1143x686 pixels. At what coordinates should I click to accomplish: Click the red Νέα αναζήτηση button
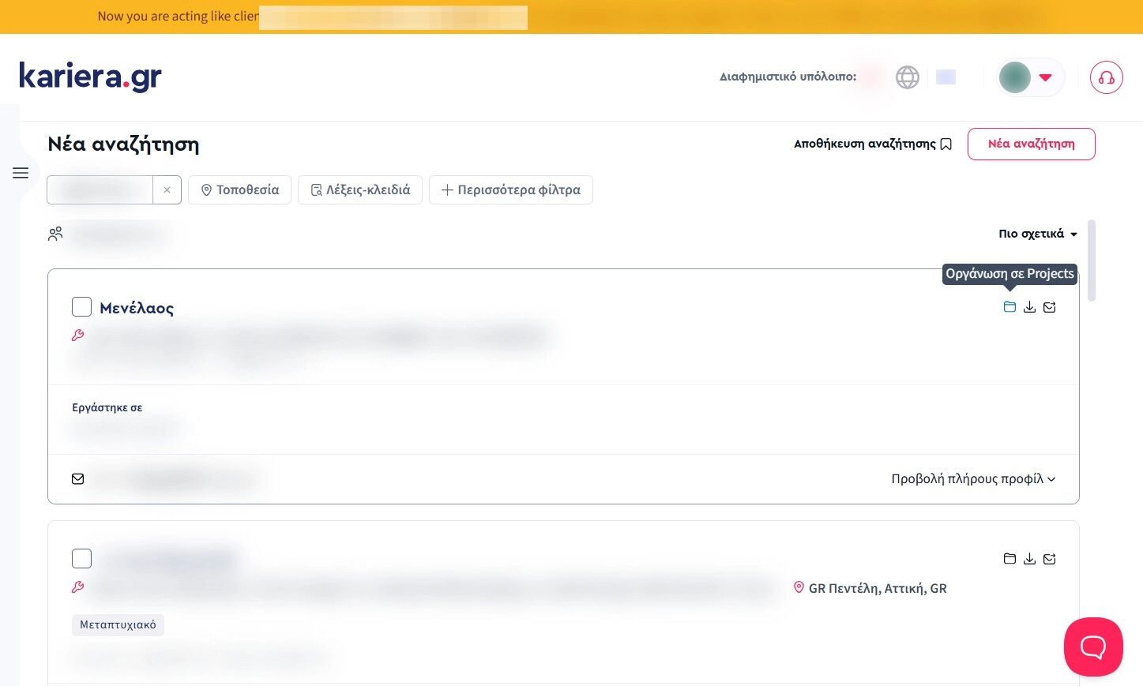pyautogui.click(x=1032, y=144)
